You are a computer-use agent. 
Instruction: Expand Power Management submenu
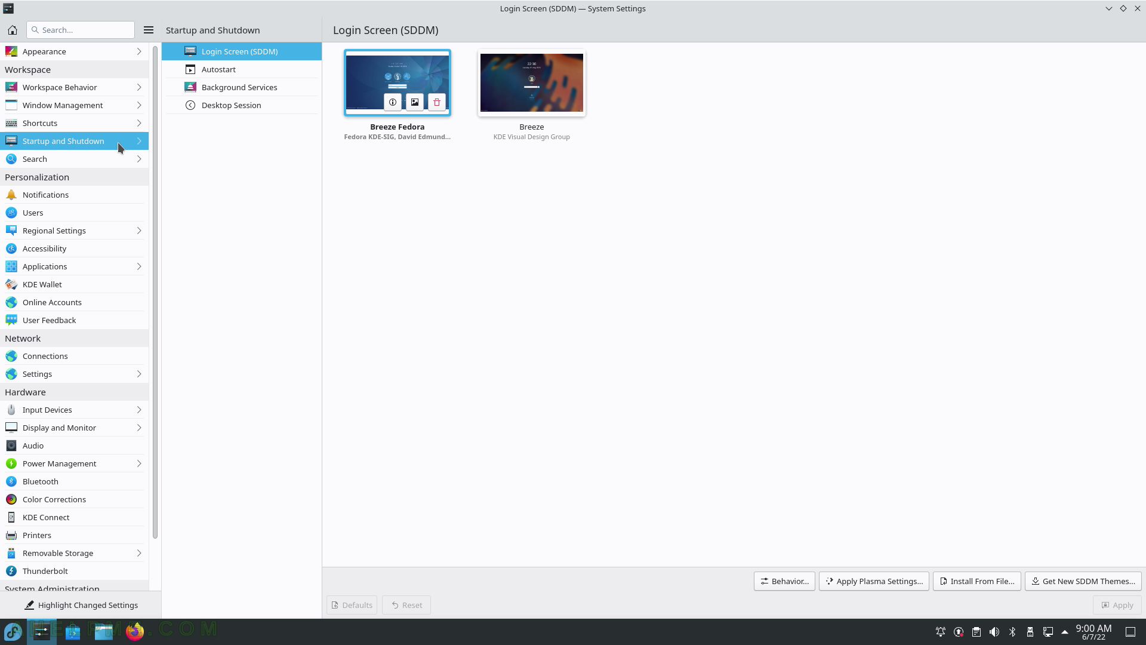click(x=139, y=463)
